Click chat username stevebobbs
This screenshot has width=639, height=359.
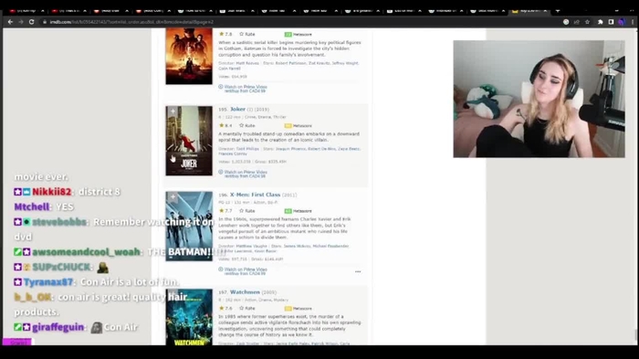59,222
